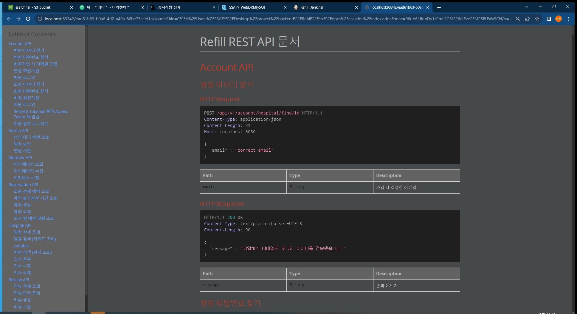Open 병원 아이디 찾기 contents link

[x=29, y=50]
